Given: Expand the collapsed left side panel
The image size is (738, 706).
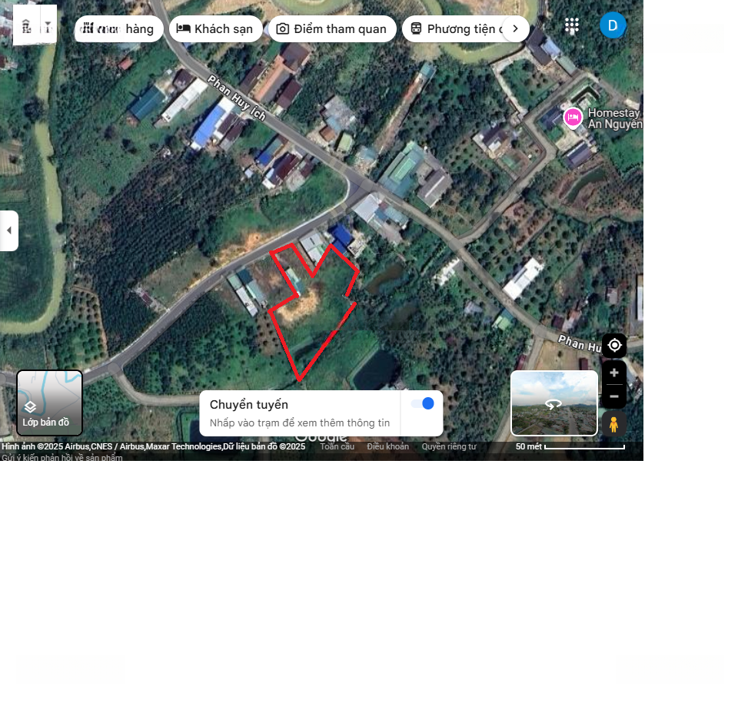Looking at the screenshot, I should [x=8, y=230].
